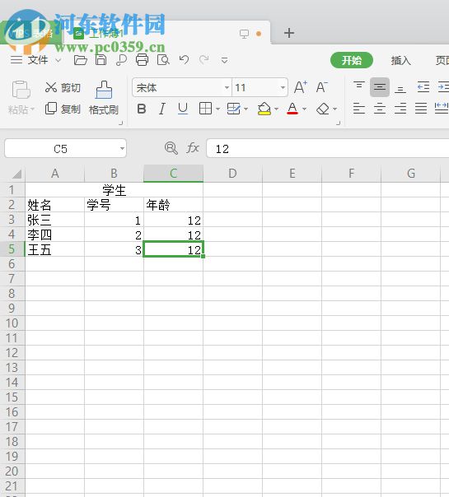Switch to the 插入 ribbon tab
This screenshot has width=449, height=497.
click(400, 60)
